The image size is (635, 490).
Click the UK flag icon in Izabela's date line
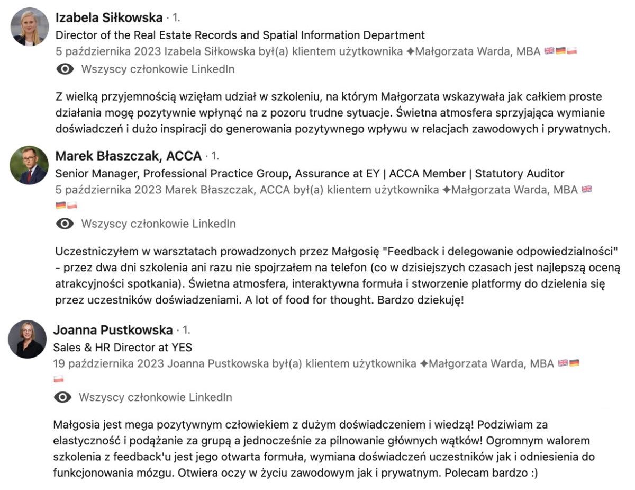point(549,51)
